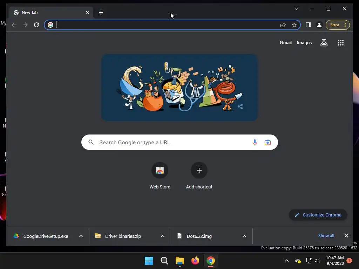Open the Gmail link

[285, 42]
